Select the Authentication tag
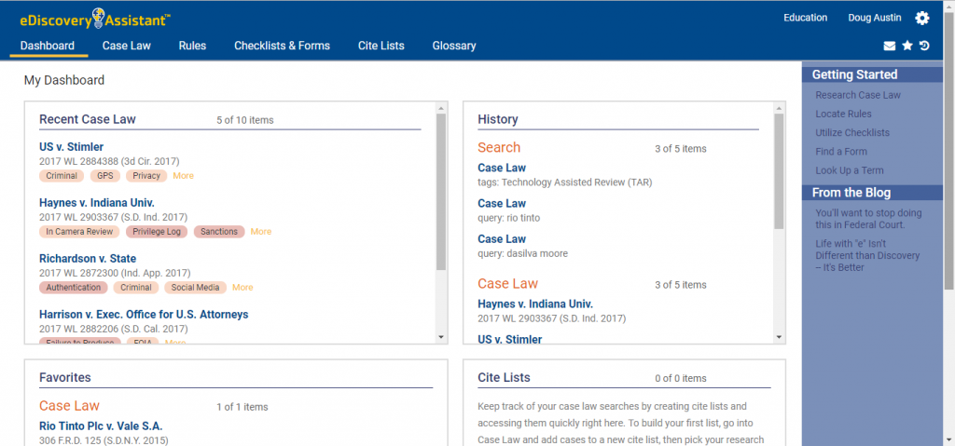Image resolution: width=955 pixels, height=446 pixels. coord(74,288)
